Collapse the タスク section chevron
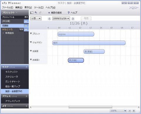Image resolution: width=141 pixels, height=114 pixels. [x=26, y=67]
